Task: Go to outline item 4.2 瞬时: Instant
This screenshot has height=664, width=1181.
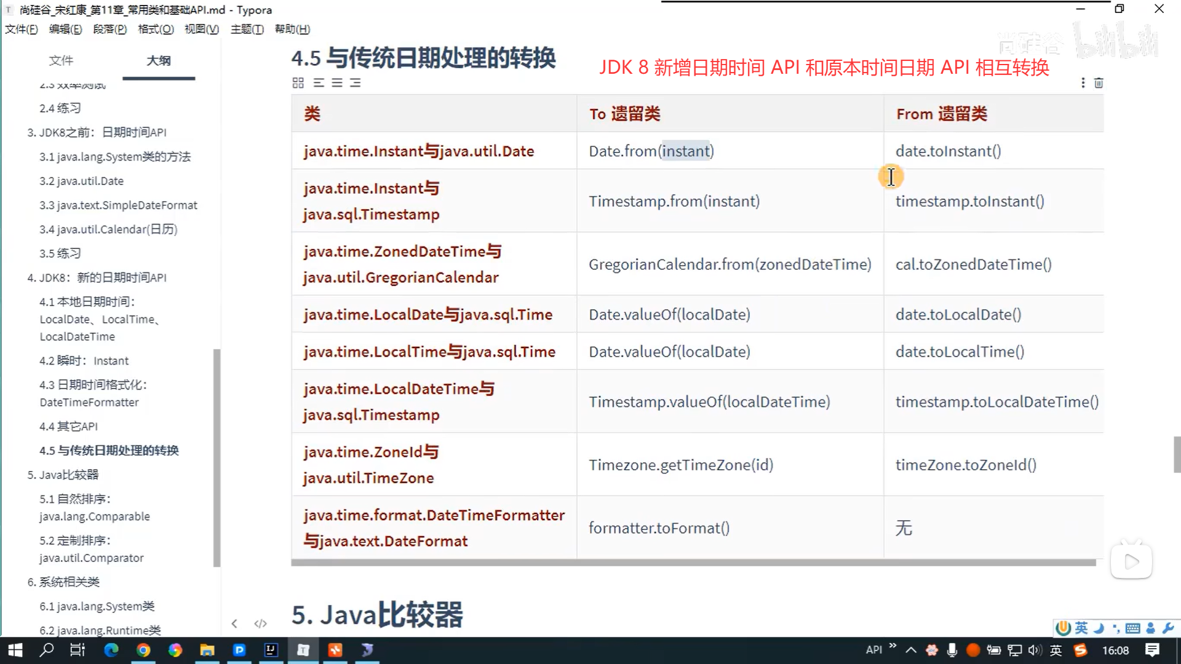Action: pos(84,361)
